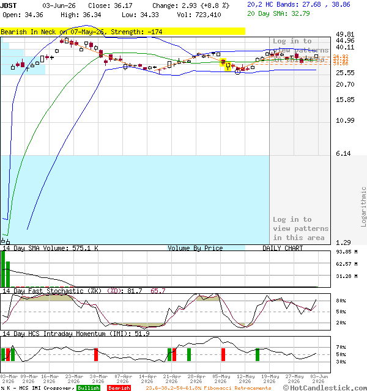Click the 20 Day SMA: 32.79 legend
Viewport: 367px width, 391px height.
[278, 13]
